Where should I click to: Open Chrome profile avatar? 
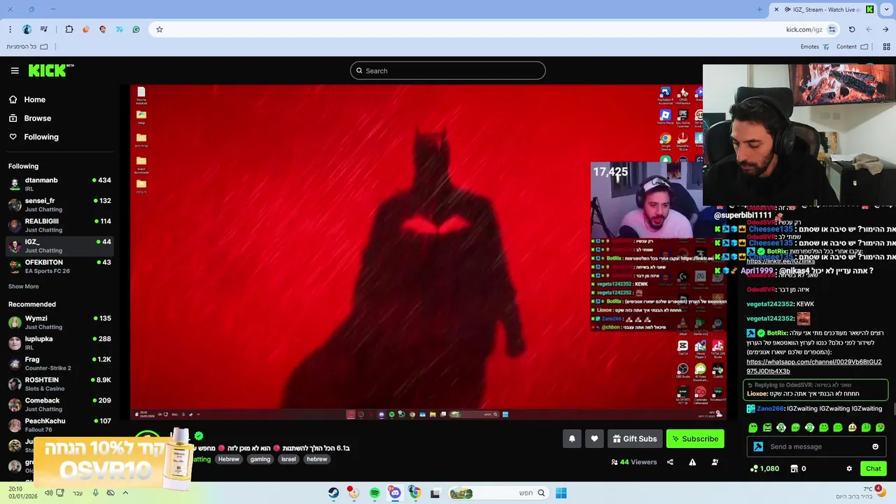pos(27,29)
